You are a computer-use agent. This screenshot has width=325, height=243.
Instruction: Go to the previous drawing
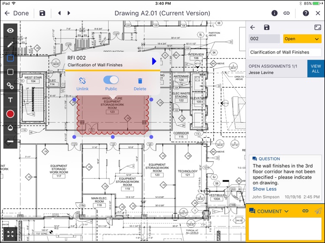(59, 13)
